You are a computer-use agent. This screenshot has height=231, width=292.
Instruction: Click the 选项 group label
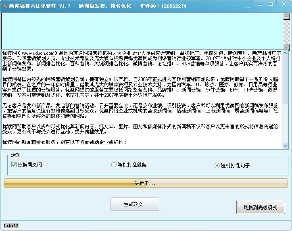16,155
